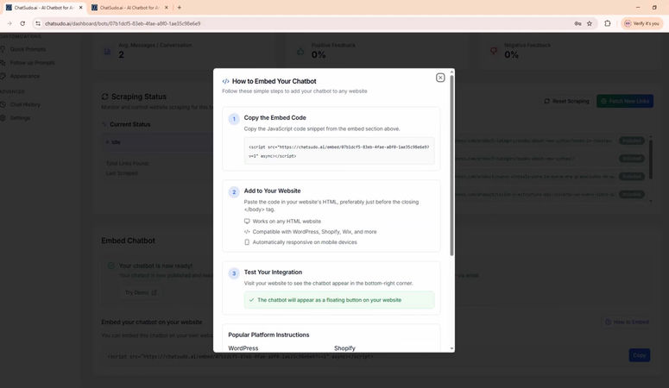Click the 'Add to Your Website' heading

point(272,191)
